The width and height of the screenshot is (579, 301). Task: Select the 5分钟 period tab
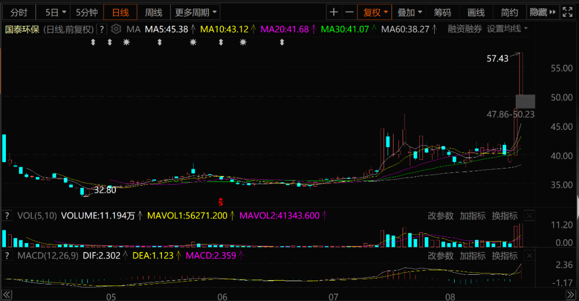[87, 12]
